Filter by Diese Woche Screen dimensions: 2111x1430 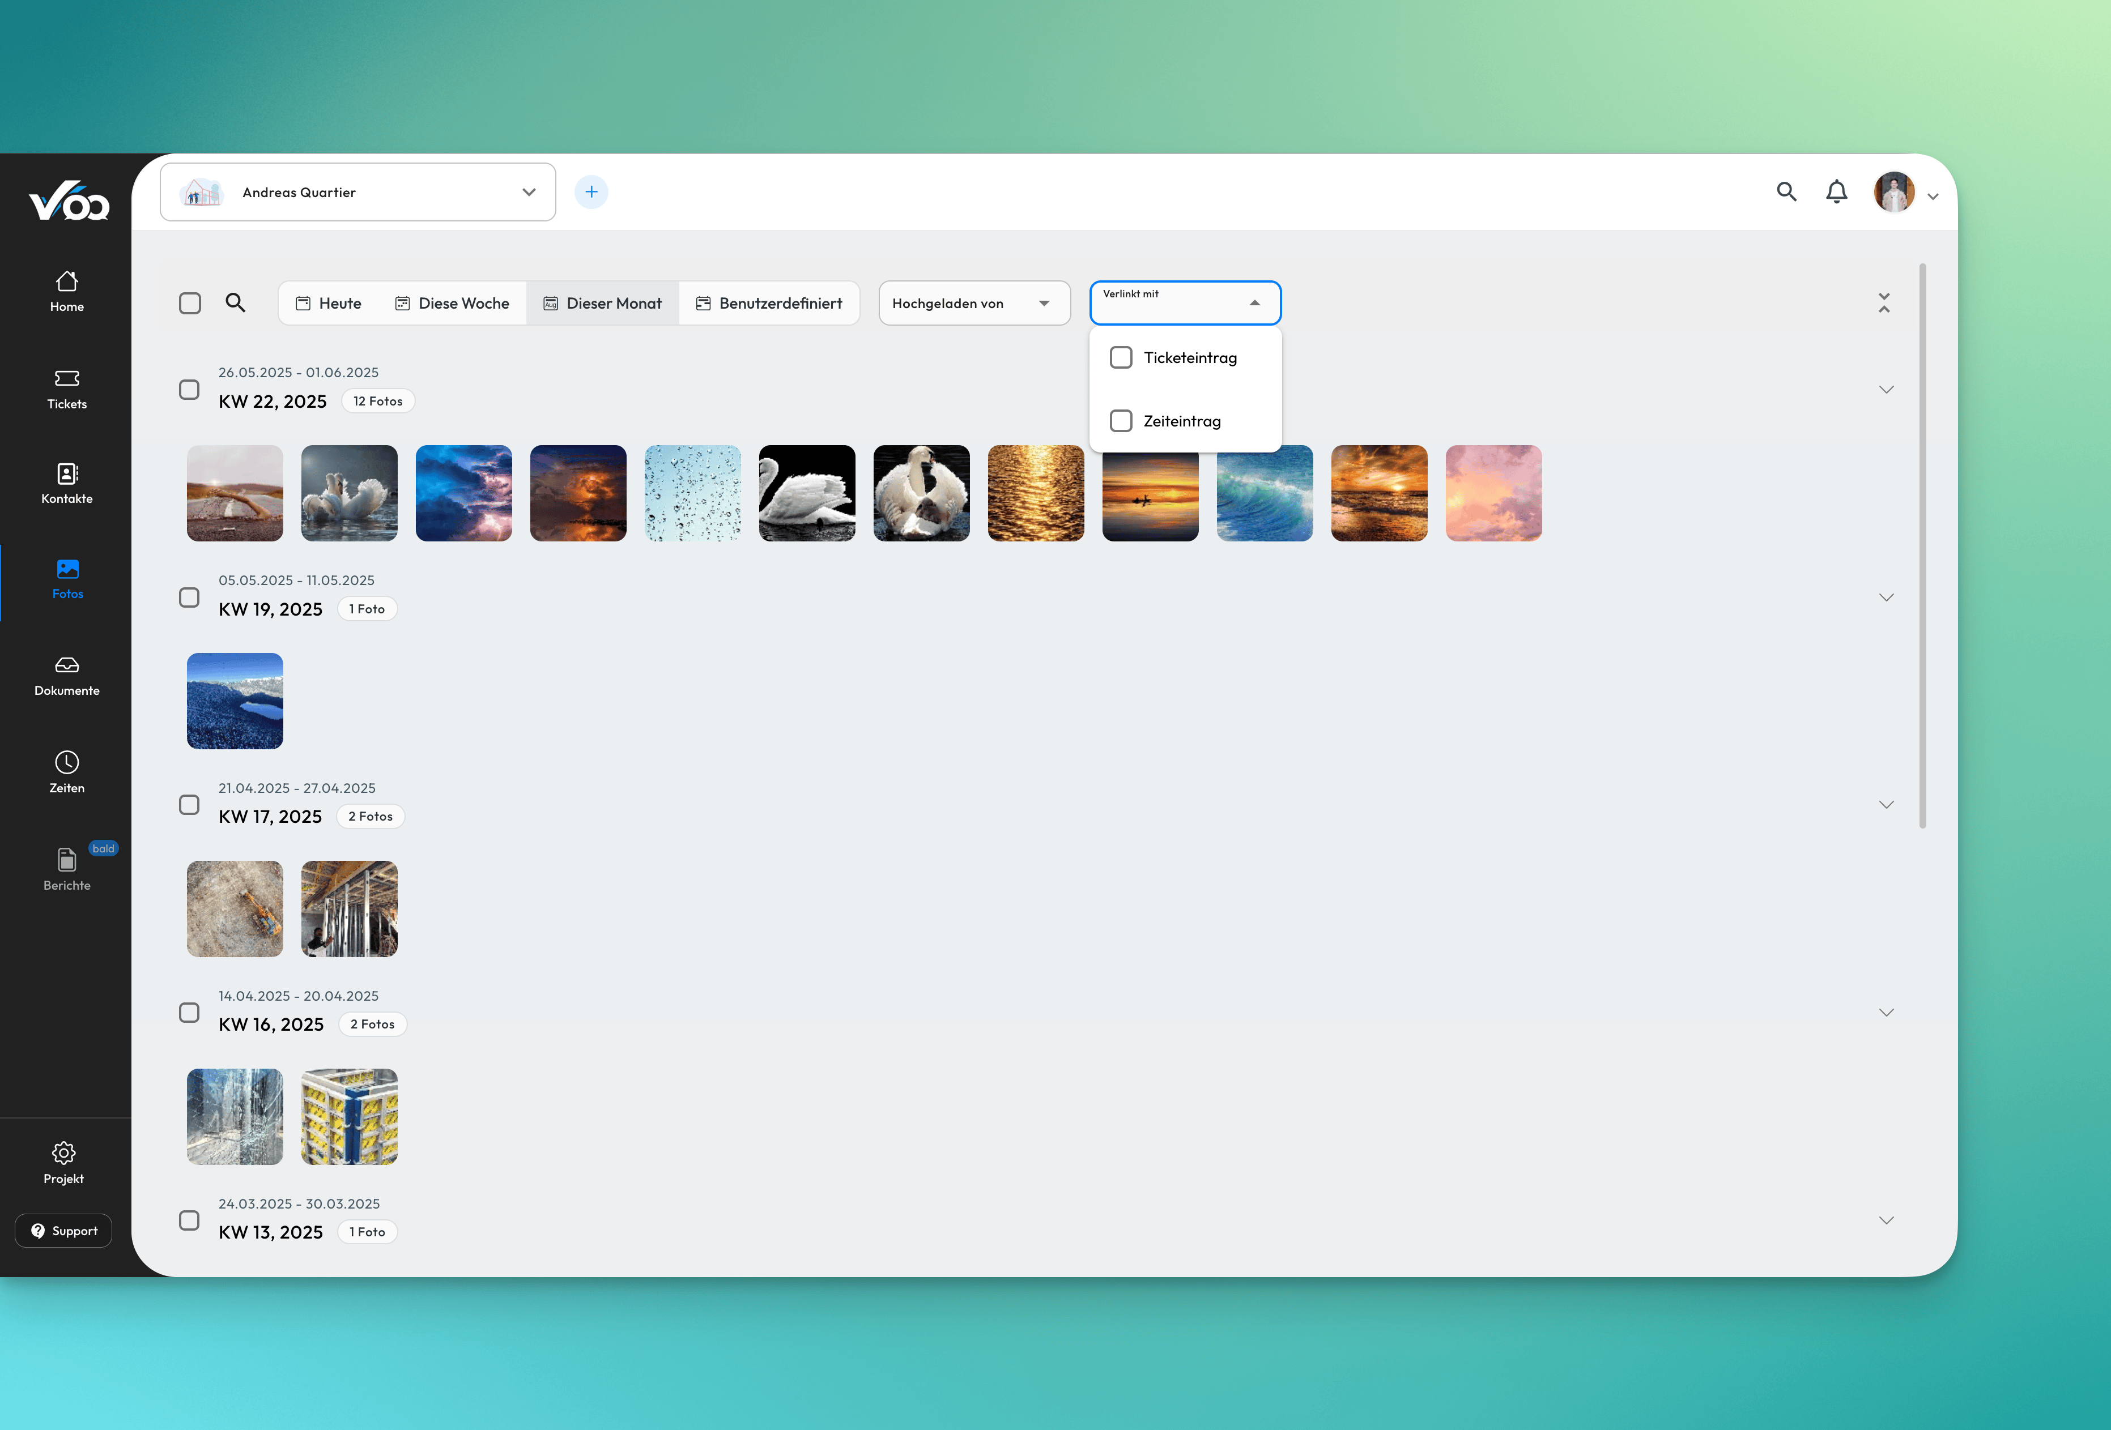(x=452, y=303)
